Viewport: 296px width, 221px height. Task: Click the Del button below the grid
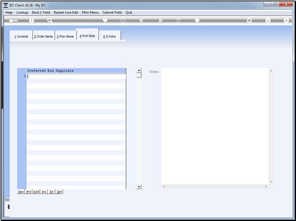click(60, 192)
